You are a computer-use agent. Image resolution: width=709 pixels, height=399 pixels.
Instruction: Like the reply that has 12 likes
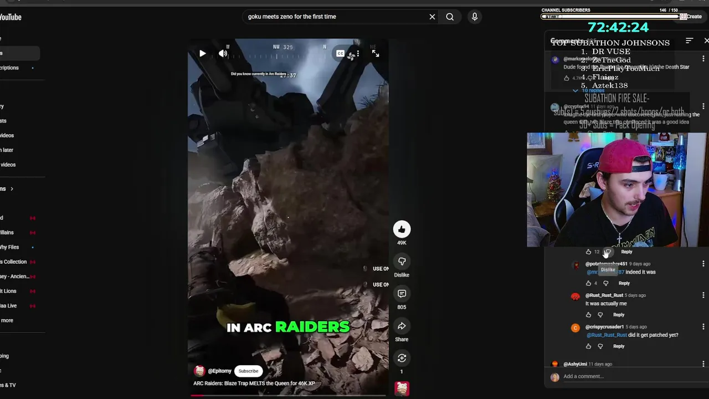coord(589,252)
